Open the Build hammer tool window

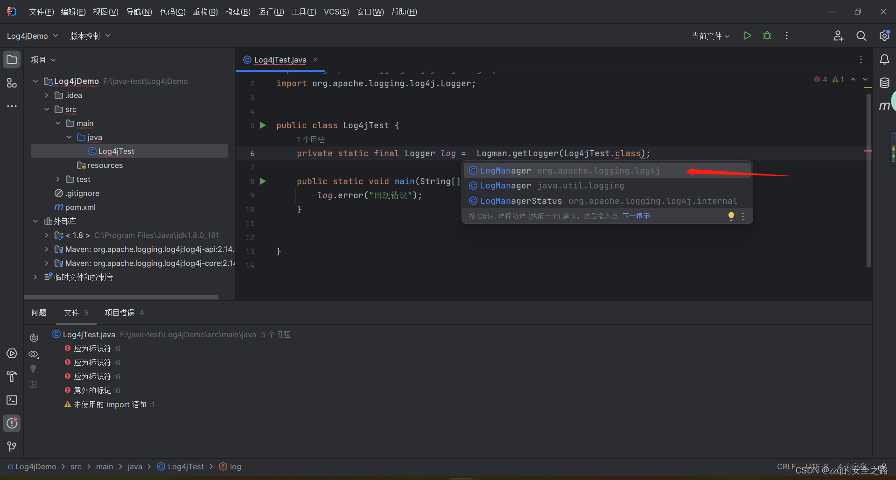12,377
